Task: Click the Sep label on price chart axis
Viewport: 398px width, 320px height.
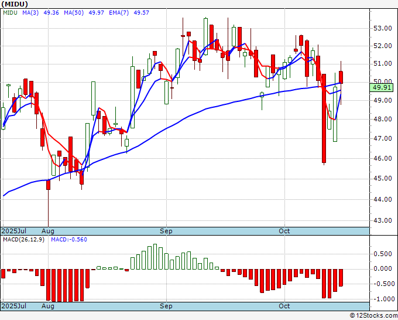Action: [166, 231]
